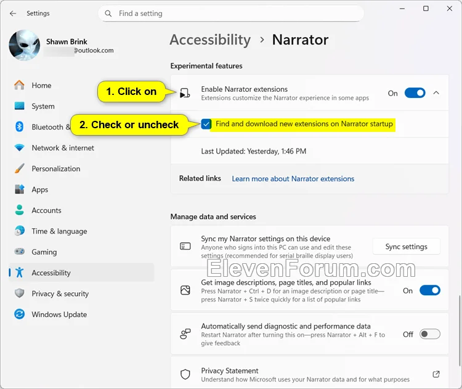Open Privacy Statement external link icon

[436, 374]
